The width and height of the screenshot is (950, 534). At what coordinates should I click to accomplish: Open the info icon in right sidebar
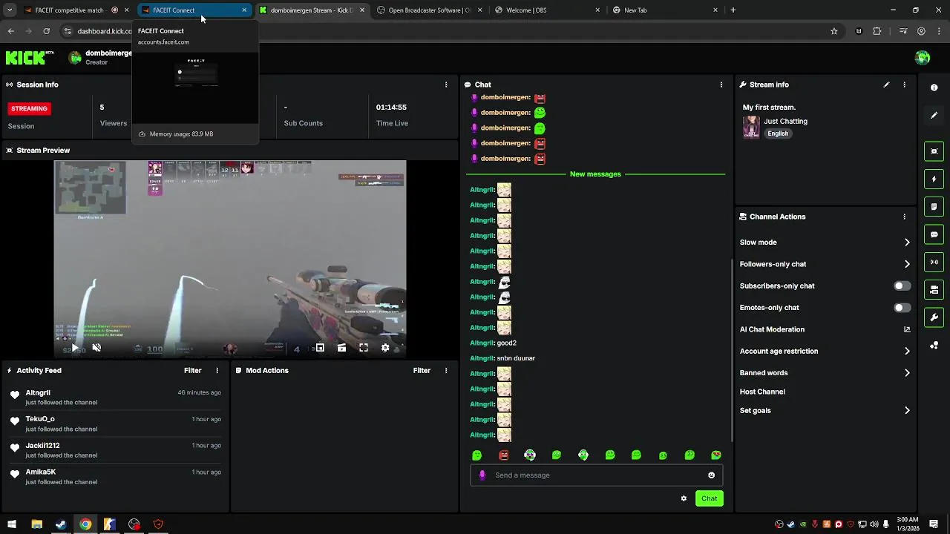(x=934, y=88)
